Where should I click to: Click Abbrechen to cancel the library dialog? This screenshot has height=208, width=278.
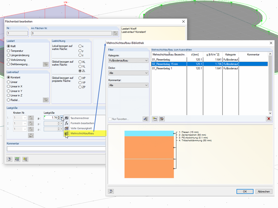point(264,191)
